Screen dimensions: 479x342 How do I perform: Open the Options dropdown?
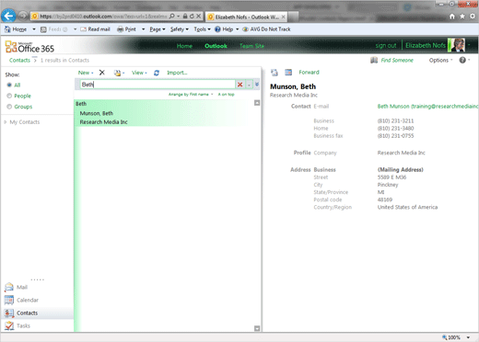[x=440, y=60]
